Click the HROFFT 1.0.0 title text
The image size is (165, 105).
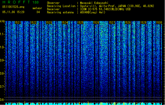click(x=20, y=2)
